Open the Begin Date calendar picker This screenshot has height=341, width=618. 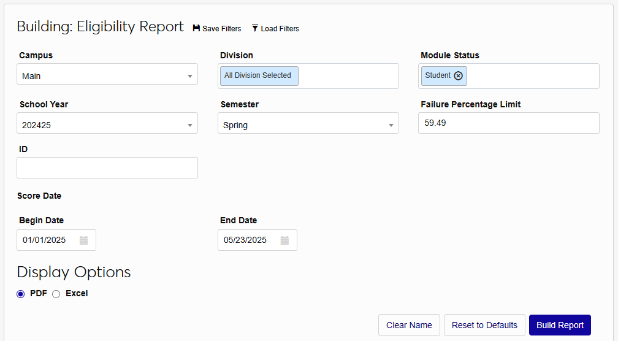[x=84, y=240]
